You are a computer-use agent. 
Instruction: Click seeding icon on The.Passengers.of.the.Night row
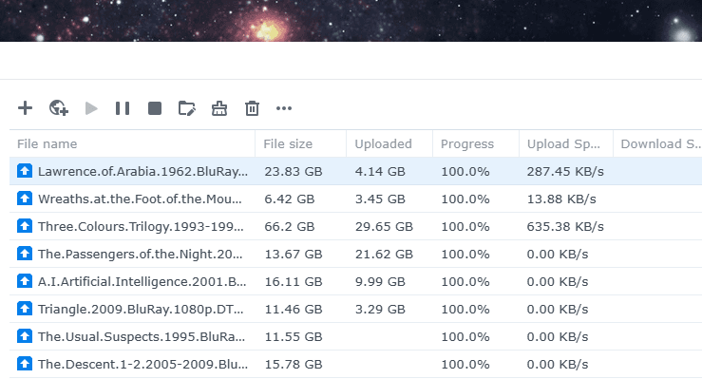pyautogui.click(x=25, y=254)
